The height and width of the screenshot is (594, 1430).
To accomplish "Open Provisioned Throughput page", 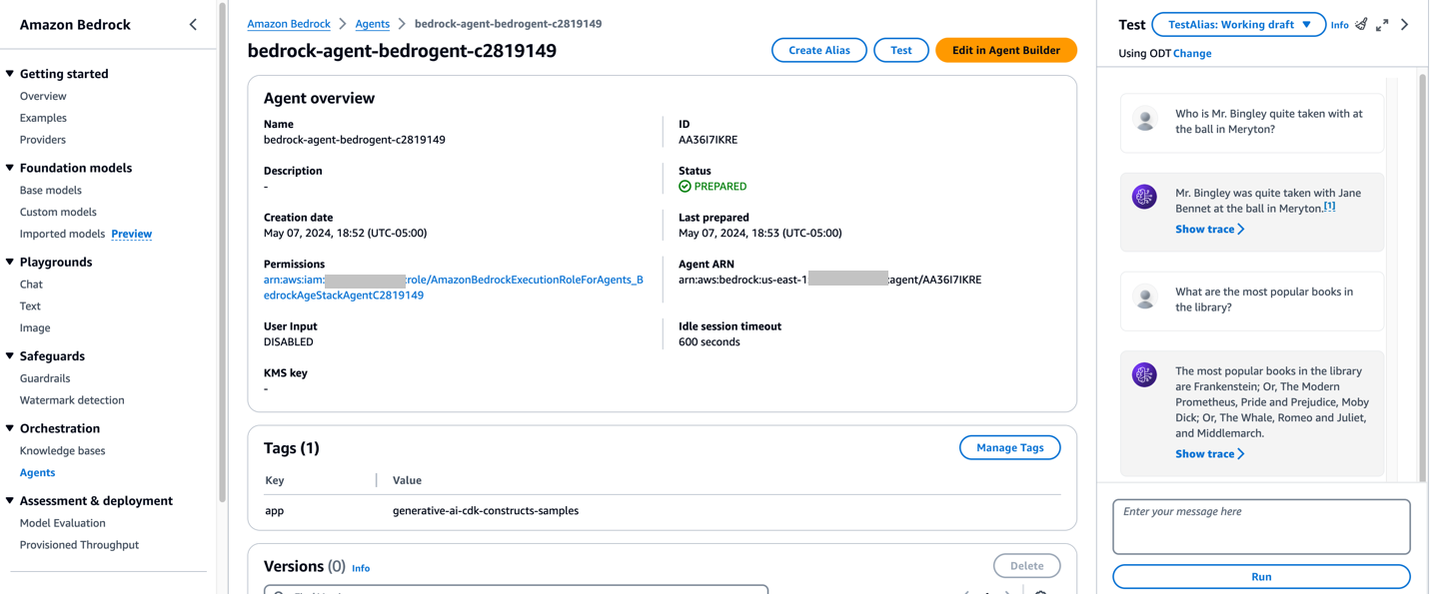I will coord(79,545).
